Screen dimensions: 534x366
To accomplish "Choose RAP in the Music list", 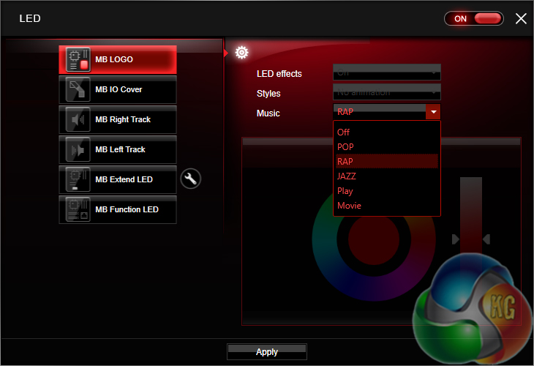I will click(387, 162).
